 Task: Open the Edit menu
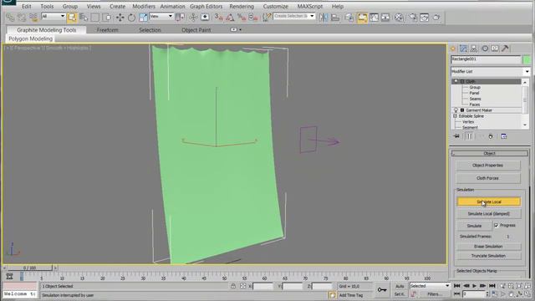(26, 6)
